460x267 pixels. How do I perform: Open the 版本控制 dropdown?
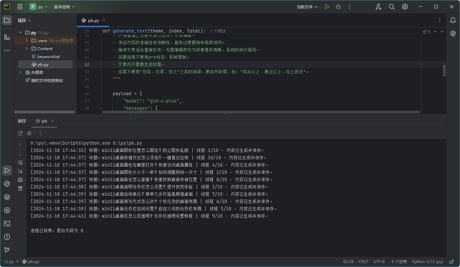pos(64,7)
